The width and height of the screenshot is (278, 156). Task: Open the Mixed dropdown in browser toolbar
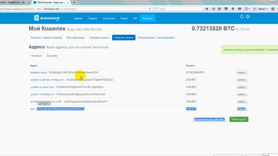pyautogui.click(x=263, y=9)
